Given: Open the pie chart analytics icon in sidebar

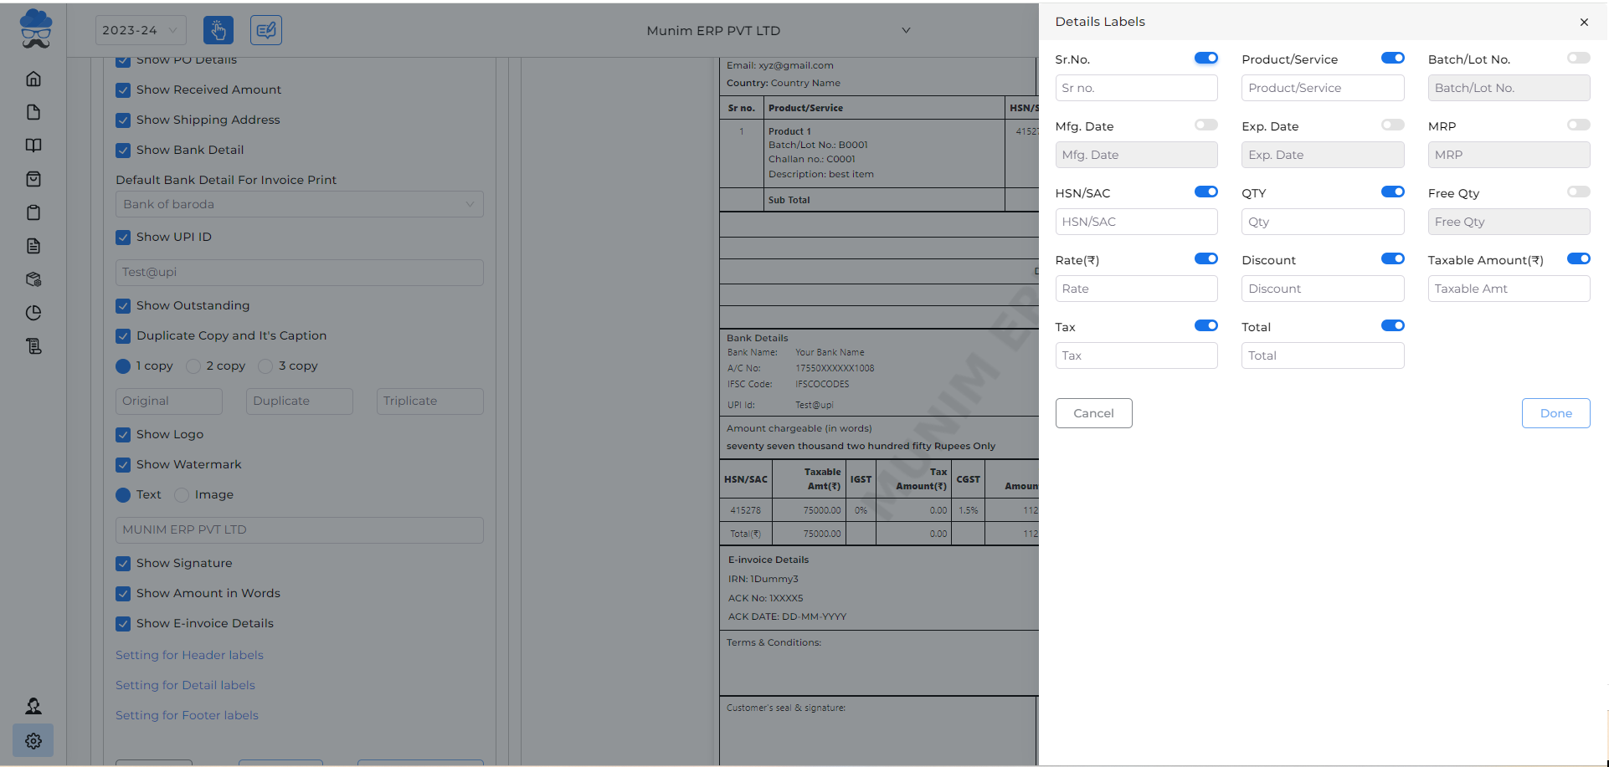Looking at the screenshot, I should coord(33,313).
